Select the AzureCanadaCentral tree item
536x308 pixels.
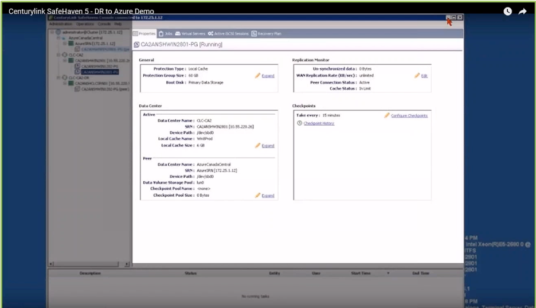coord(85,38)
